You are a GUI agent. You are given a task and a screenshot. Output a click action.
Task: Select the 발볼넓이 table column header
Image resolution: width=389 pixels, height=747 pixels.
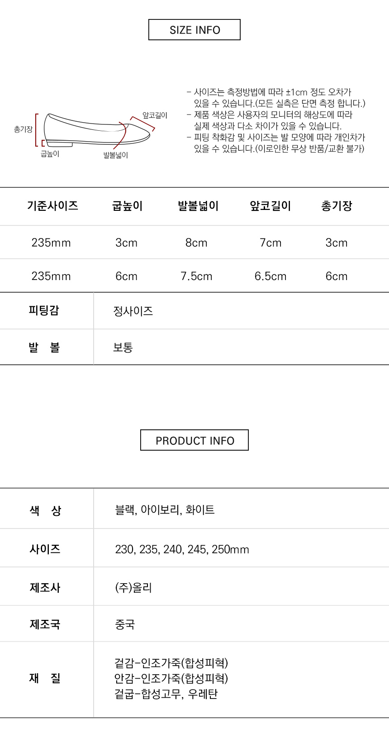point(198,206)
